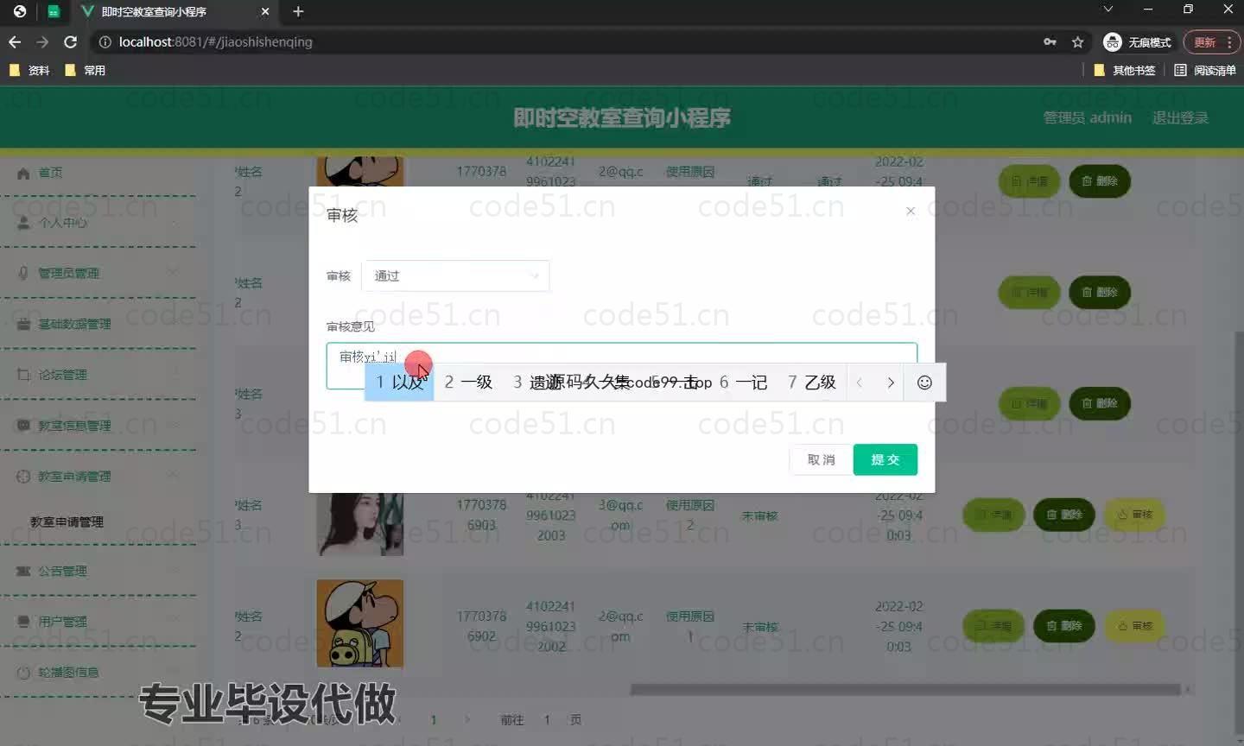
Task: Open the saved passwords key icon
Action: (1050, 41)
